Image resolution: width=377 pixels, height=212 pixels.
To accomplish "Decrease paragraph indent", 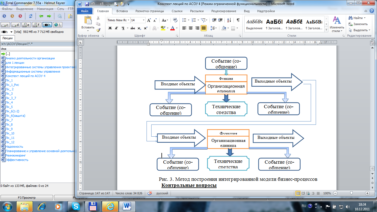I will click(x=214, y=20).
